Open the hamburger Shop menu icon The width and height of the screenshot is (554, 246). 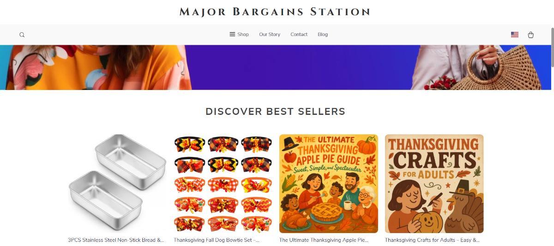click(232, 34)
